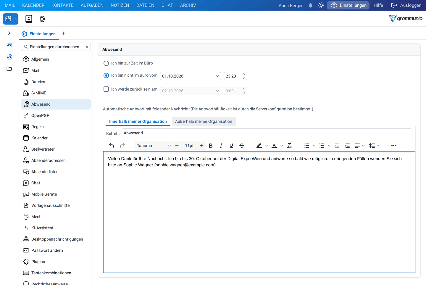Click the Einstellungen button in the top bar

[348, 5]
